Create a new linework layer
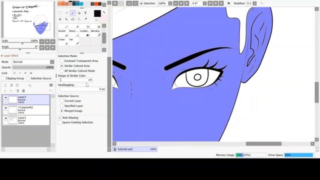The height and width of the screenshot is (180, 320). click(11, 85)
